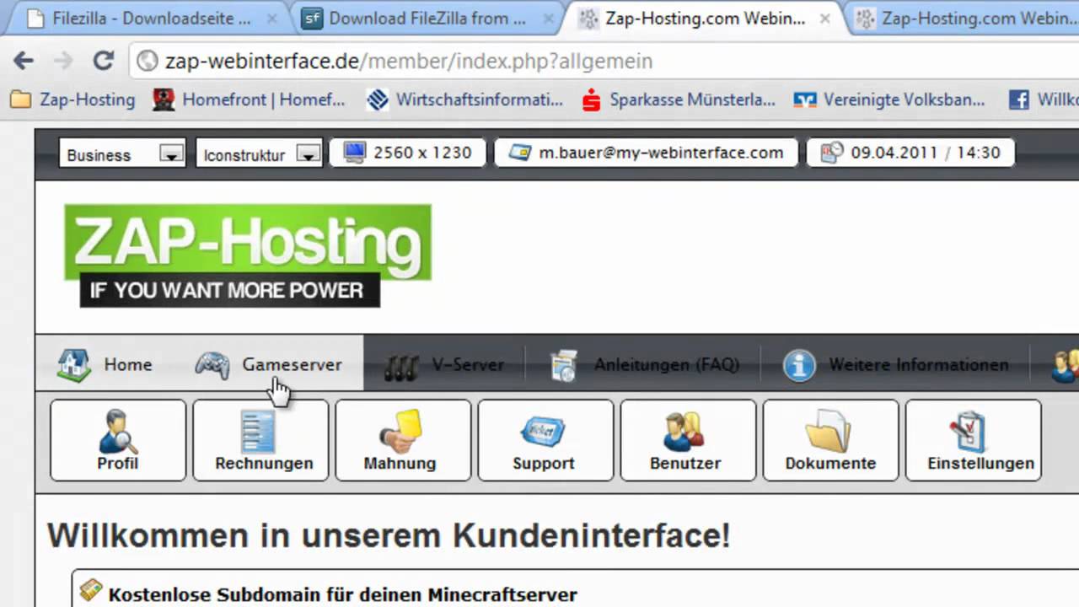This screenshot has height=607, width=1079.
Task: Click the email envelope icon
Action: [520, 153]
